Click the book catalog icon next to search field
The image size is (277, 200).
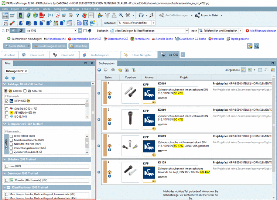(x=90, y=31)
